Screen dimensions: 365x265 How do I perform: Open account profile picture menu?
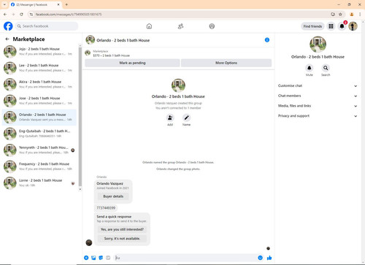(353, 26)
